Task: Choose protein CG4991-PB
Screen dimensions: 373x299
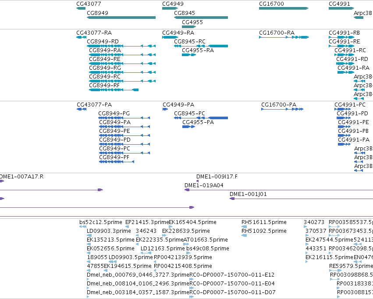Action: [x=345, y=135]
